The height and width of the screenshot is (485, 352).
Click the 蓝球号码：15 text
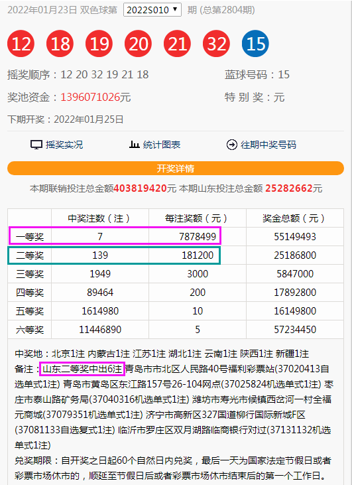coord(257,74)
